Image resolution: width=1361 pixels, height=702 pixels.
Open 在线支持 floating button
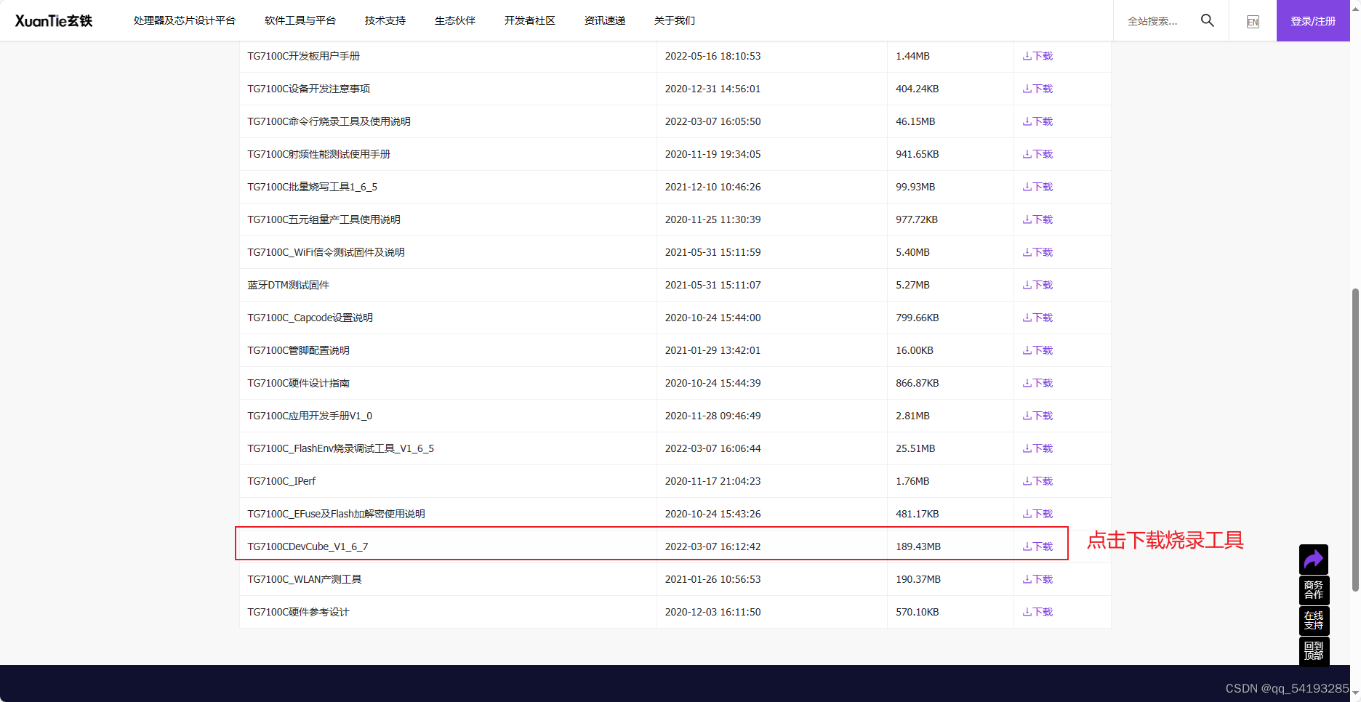(1314, 621)
